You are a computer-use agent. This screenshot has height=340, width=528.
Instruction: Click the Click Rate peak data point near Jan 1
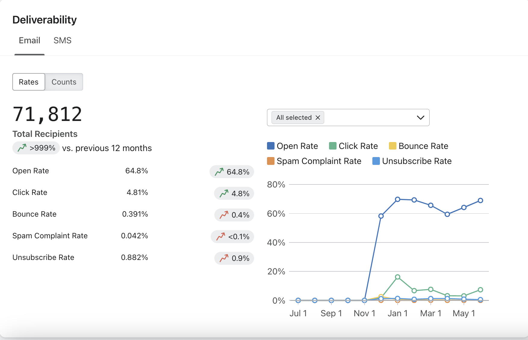[398, 277]
